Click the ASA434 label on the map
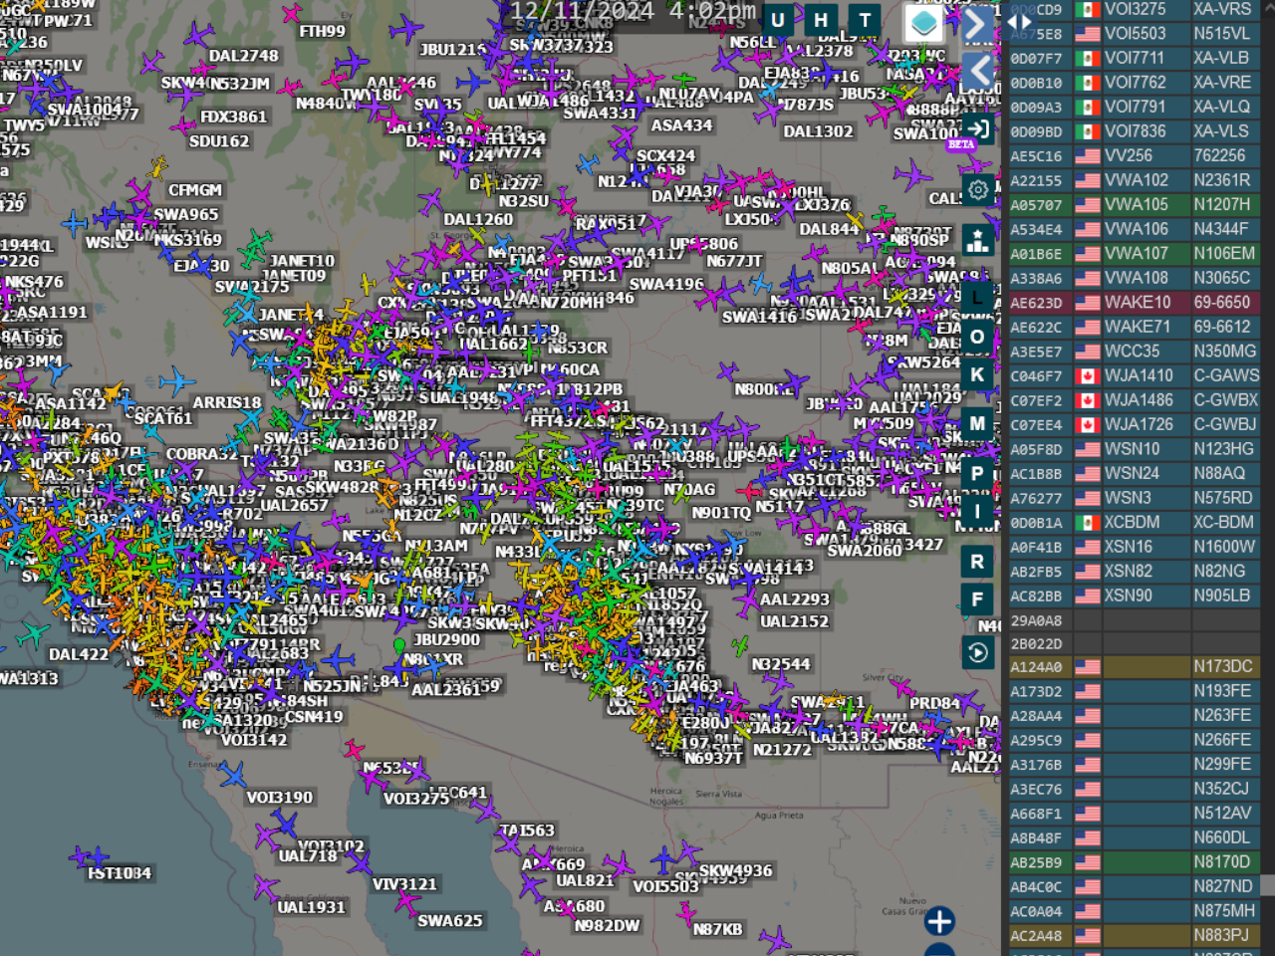 [681, 125]
